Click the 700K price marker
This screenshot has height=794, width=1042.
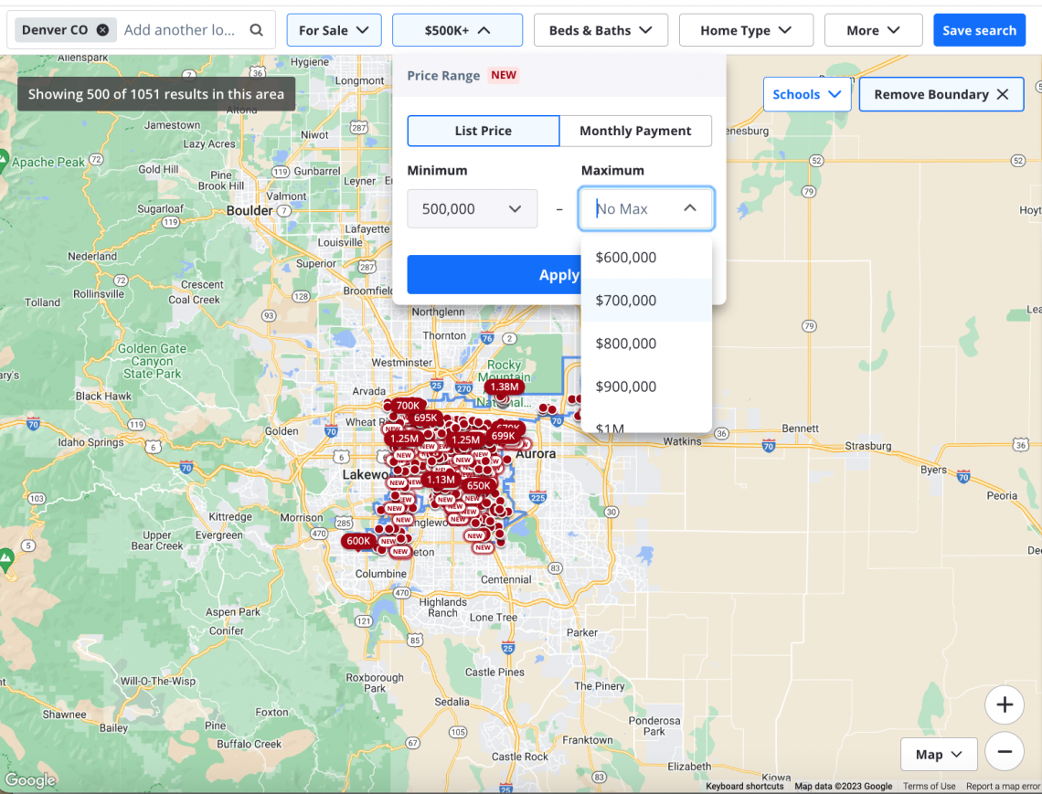408,406
